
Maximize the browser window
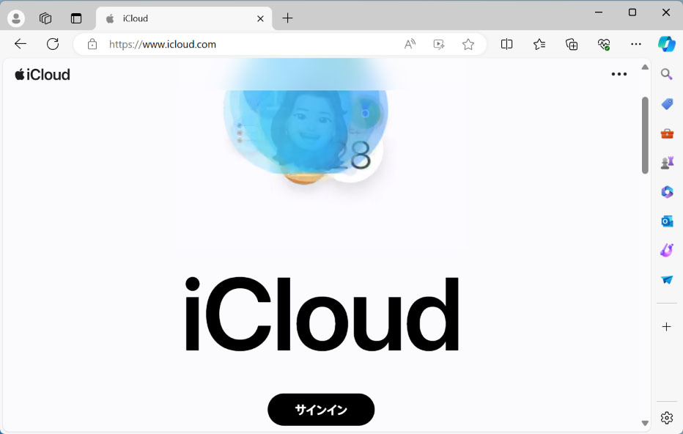[632, 12]
